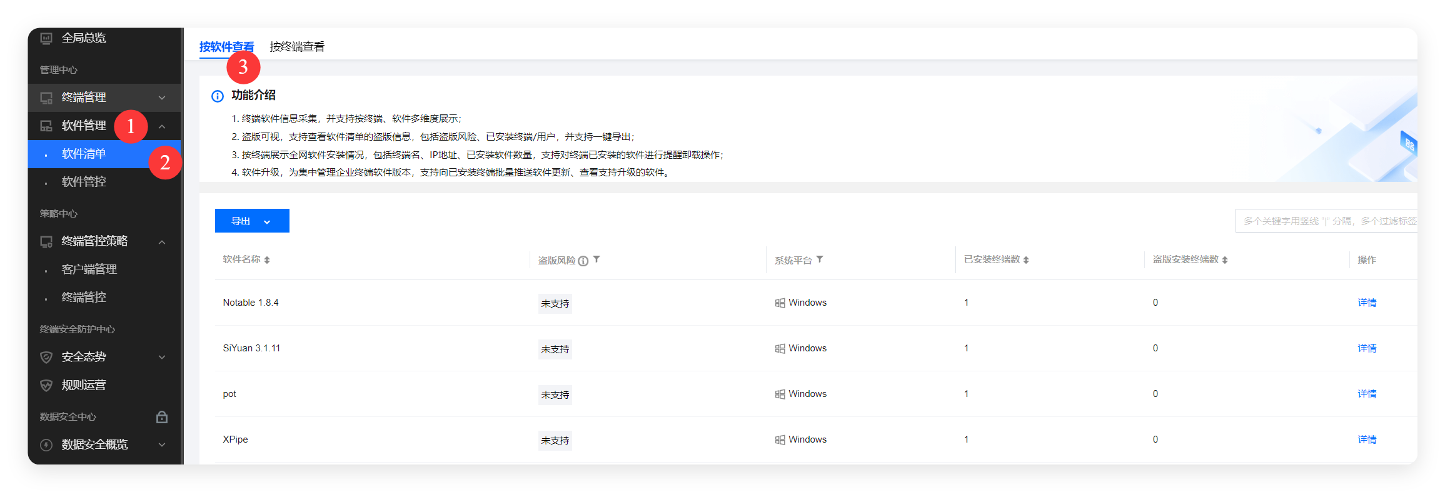The width and height of the screenshot is (1445, 492).
Task: Collapse the 软件管理 menu chevron
Action: [x=162, y=126]
